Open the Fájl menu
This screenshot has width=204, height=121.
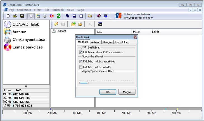(x=11, y=10)
